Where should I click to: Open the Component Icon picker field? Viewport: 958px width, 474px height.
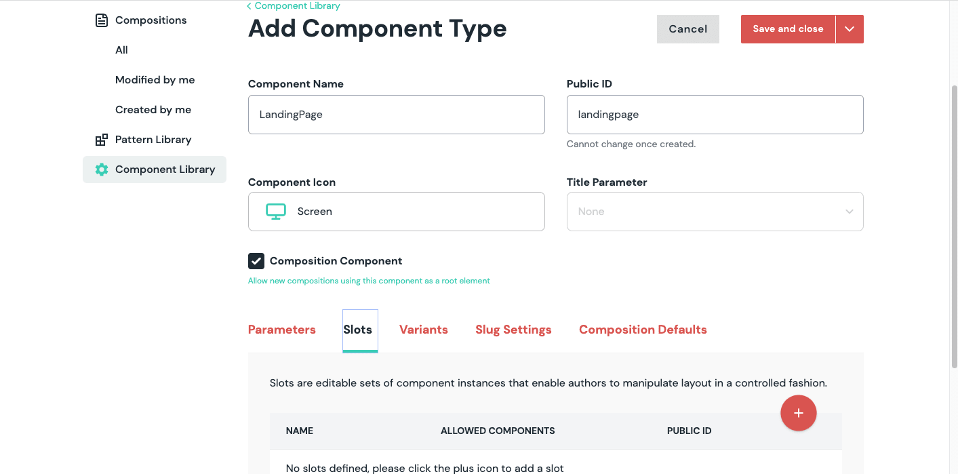click(x=397, y=212)
